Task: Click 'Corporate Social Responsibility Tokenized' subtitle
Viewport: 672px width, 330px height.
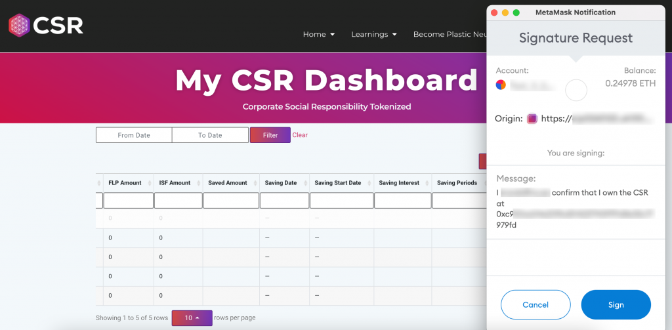Action: (327, 107)
